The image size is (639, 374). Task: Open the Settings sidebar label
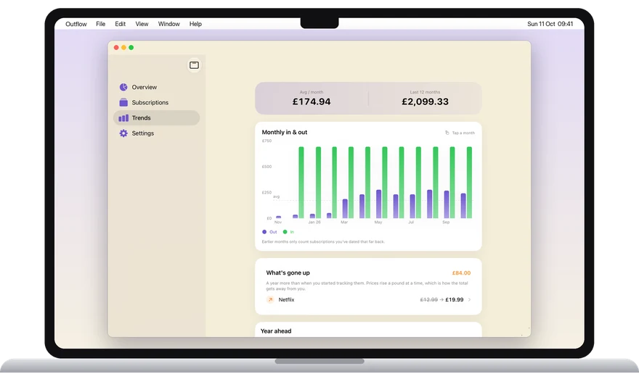(142, 133)
